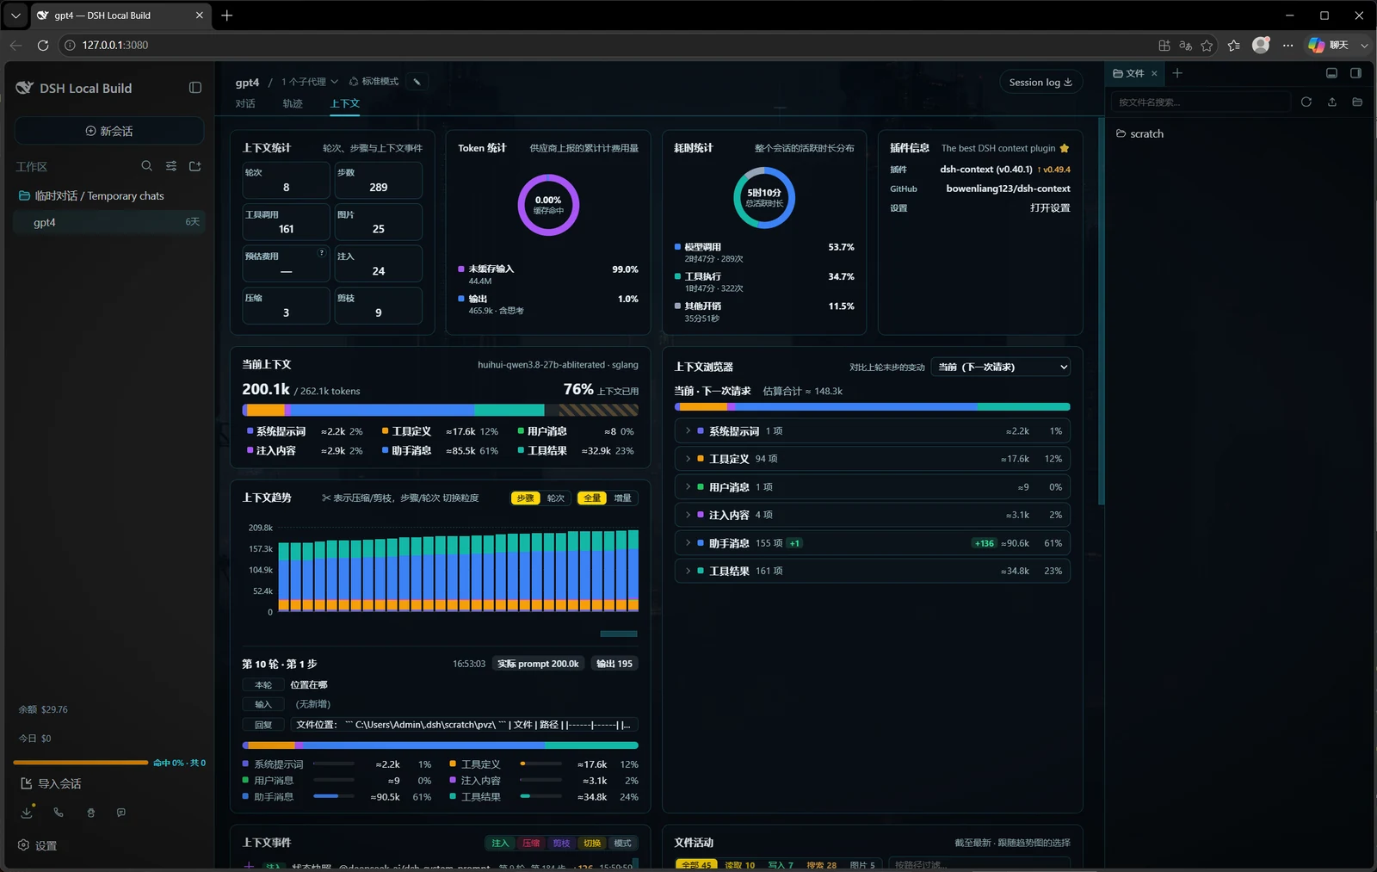This screenshot has width=1377, height=872.
Task: Select the 全量 trend mode
Action: pos(592,498)
